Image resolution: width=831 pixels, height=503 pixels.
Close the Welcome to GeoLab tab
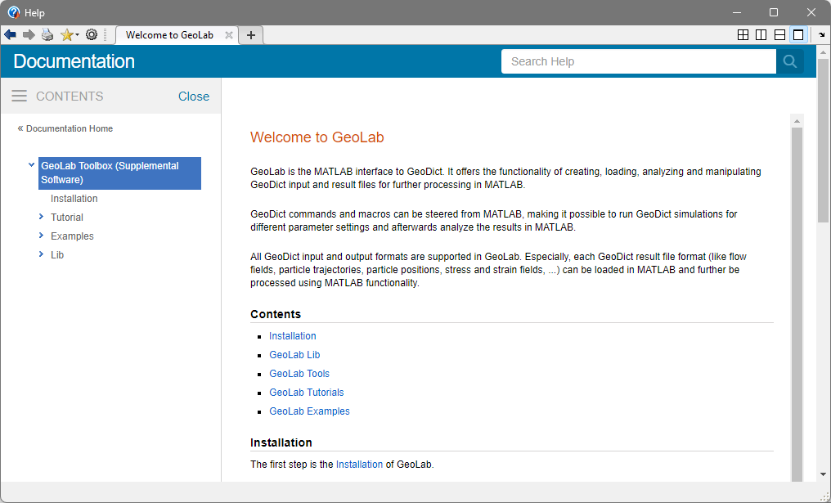click(x=229, y=35)
